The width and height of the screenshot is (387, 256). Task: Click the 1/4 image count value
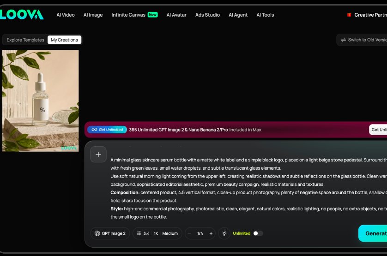tap(200, 233)
